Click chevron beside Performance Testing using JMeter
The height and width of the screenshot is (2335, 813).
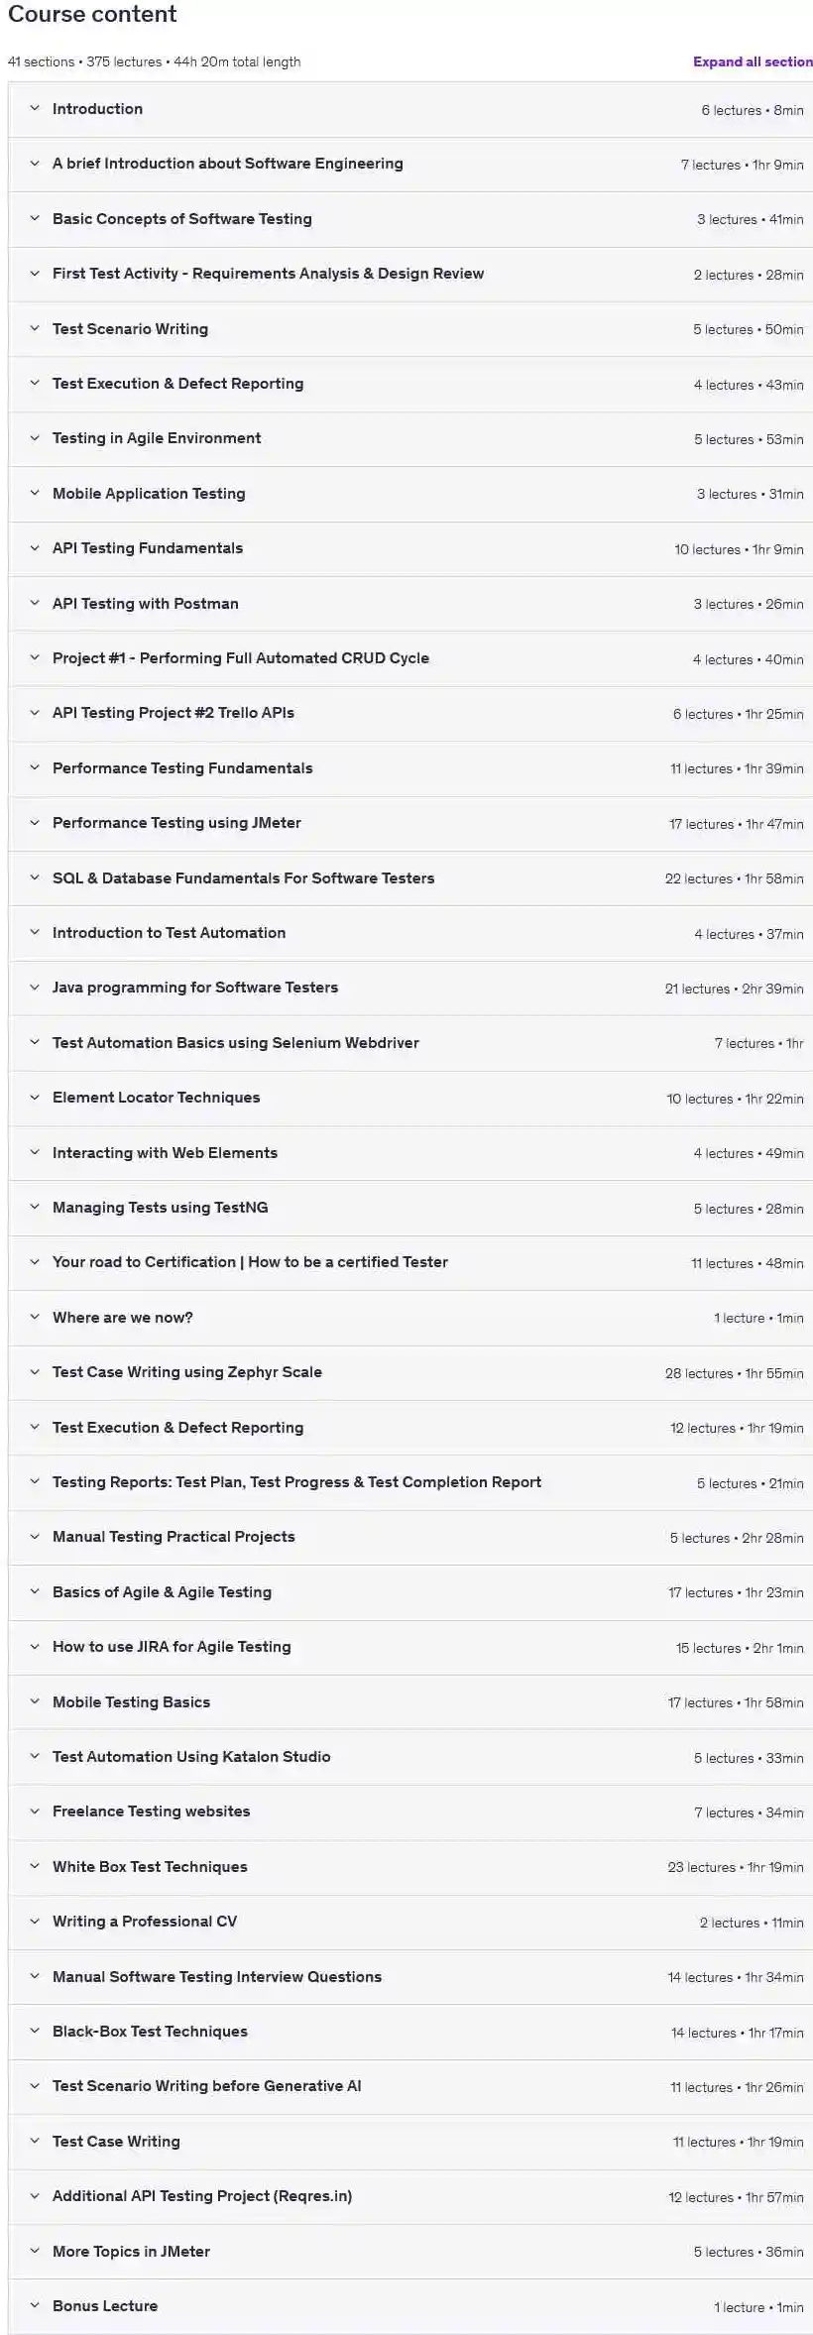click(x=34, y=823)
